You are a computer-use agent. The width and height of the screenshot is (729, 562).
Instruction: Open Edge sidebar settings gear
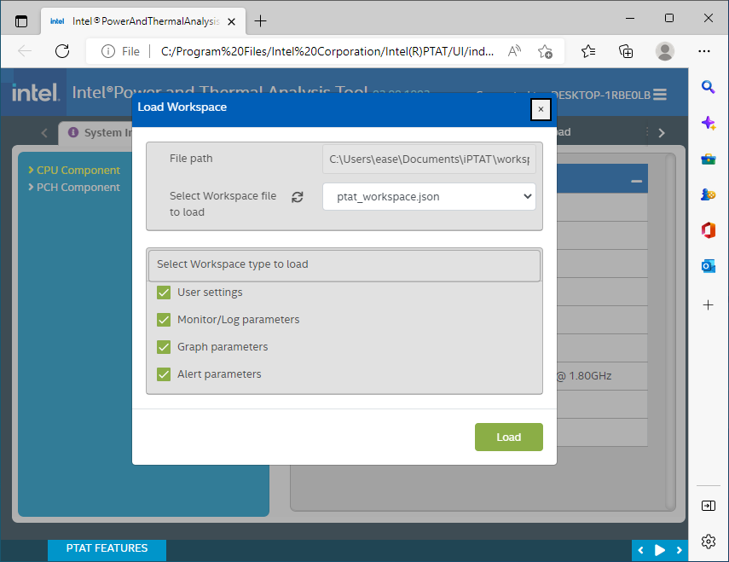[x=708, y=542]
